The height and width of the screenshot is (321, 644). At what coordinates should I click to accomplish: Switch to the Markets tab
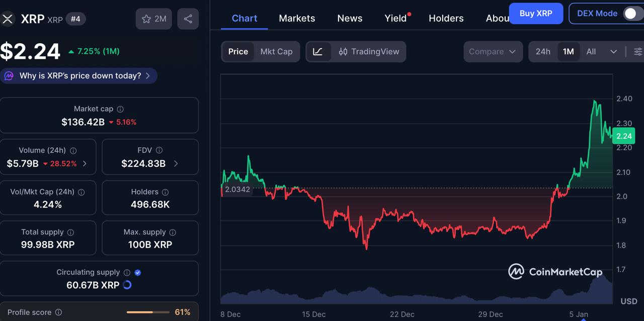pos(297,18)
